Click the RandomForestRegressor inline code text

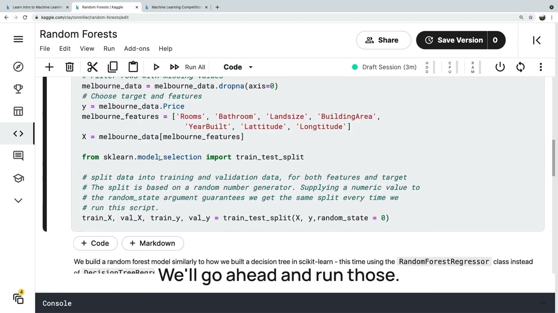[444, 262]
